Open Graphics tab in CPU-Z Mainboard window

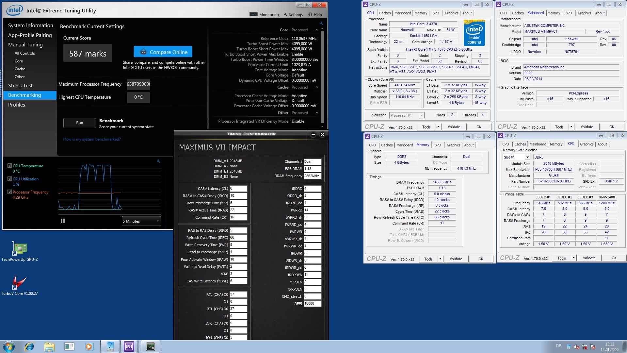[584, 13]
